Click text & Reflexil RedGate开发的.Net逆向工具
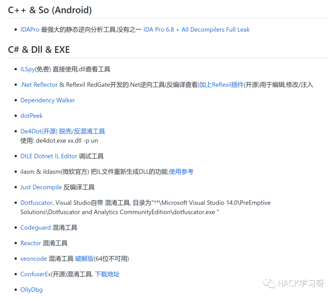Screen dimensions: 335x298 [112, 85]
